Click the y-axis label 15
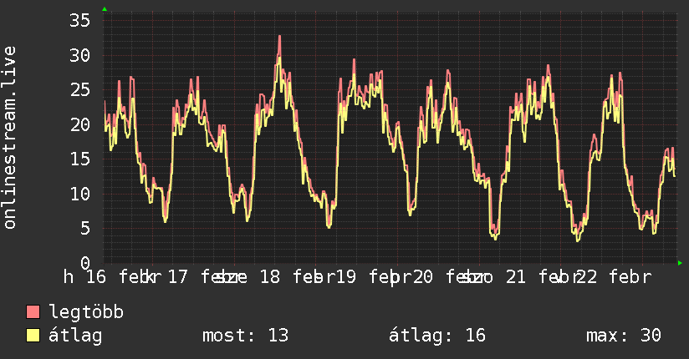This screenshot has height=359, width=689. 79,159
